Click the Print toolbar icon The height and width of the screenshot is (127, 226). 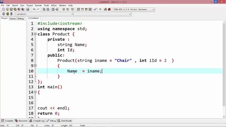pyautogui.click(x=28, y=10)
